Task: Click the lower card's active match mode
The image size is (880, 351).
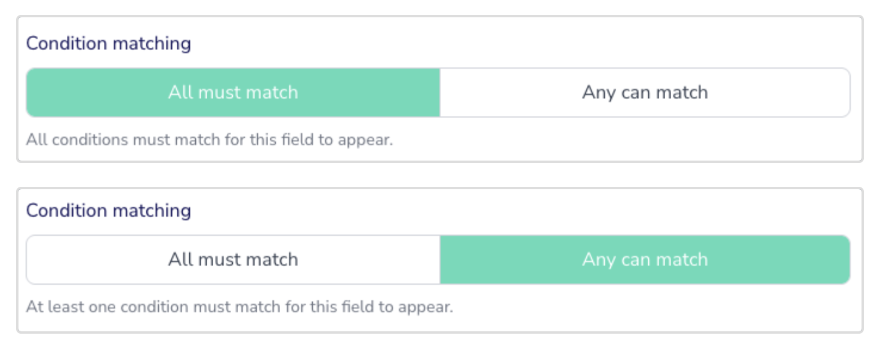Action: tap(645, 260)
